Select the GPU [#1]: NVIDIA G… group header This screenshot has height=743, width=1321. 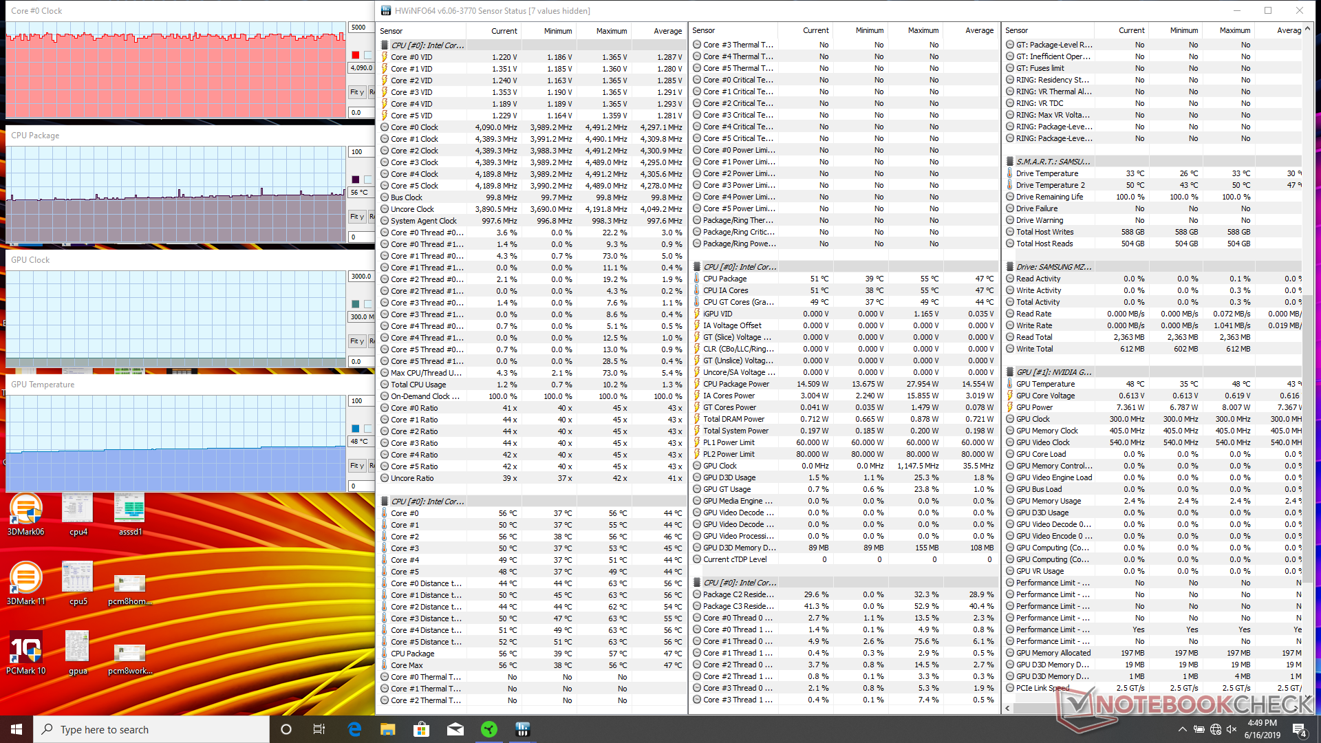[1053, 372]
